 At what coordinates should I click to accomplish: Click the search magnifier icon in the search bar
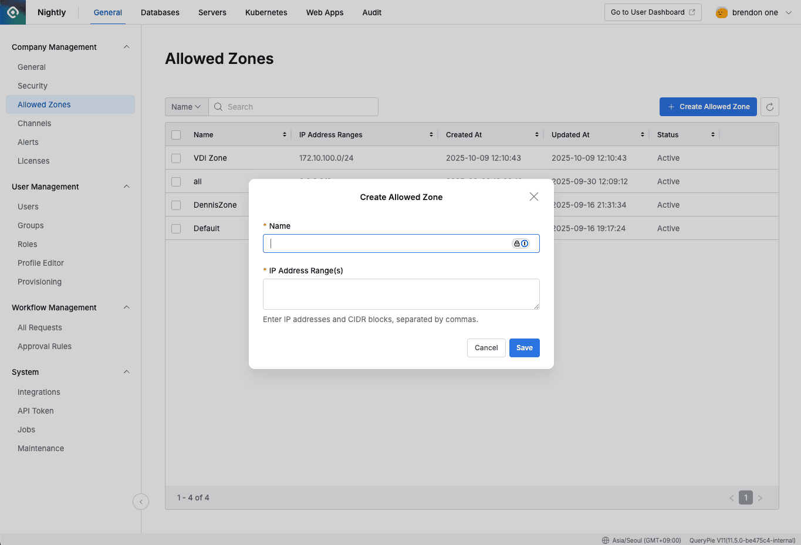pos(218,107)
